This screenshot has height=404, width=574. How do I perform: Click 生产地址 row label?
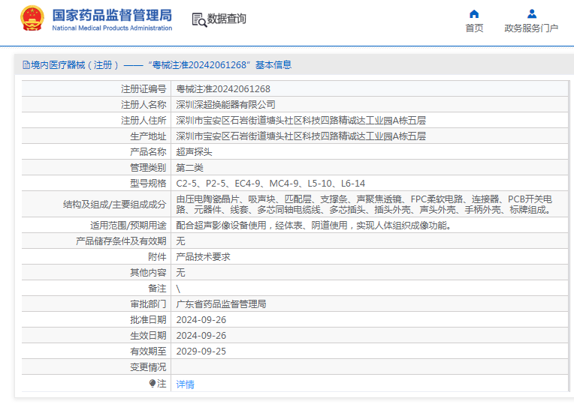(x=148, y=136)
